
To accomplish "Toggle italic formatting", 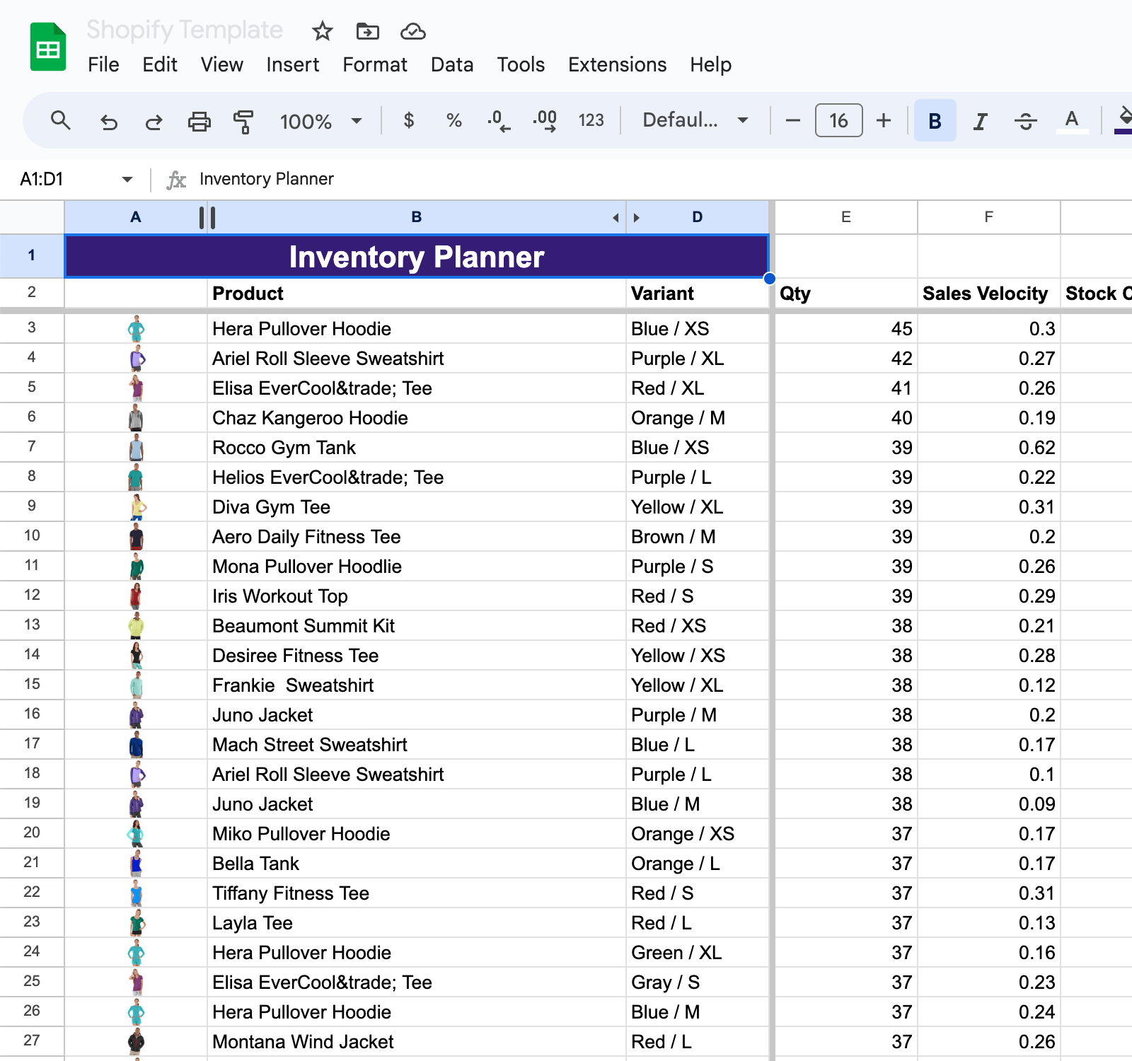I will [x=979, y=121].
